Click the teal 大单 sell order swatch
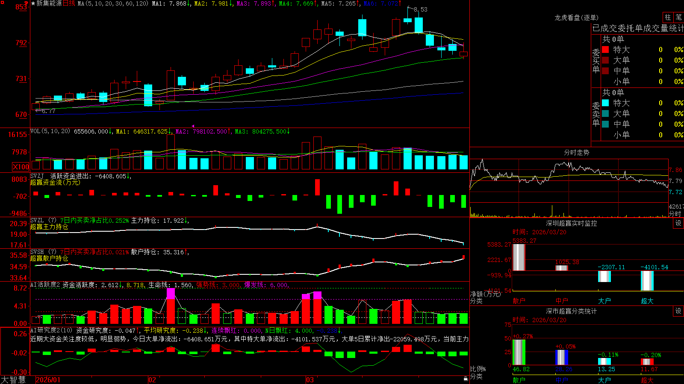The width and height of the screenshot is (684, 384). click(x=605, y=113)
